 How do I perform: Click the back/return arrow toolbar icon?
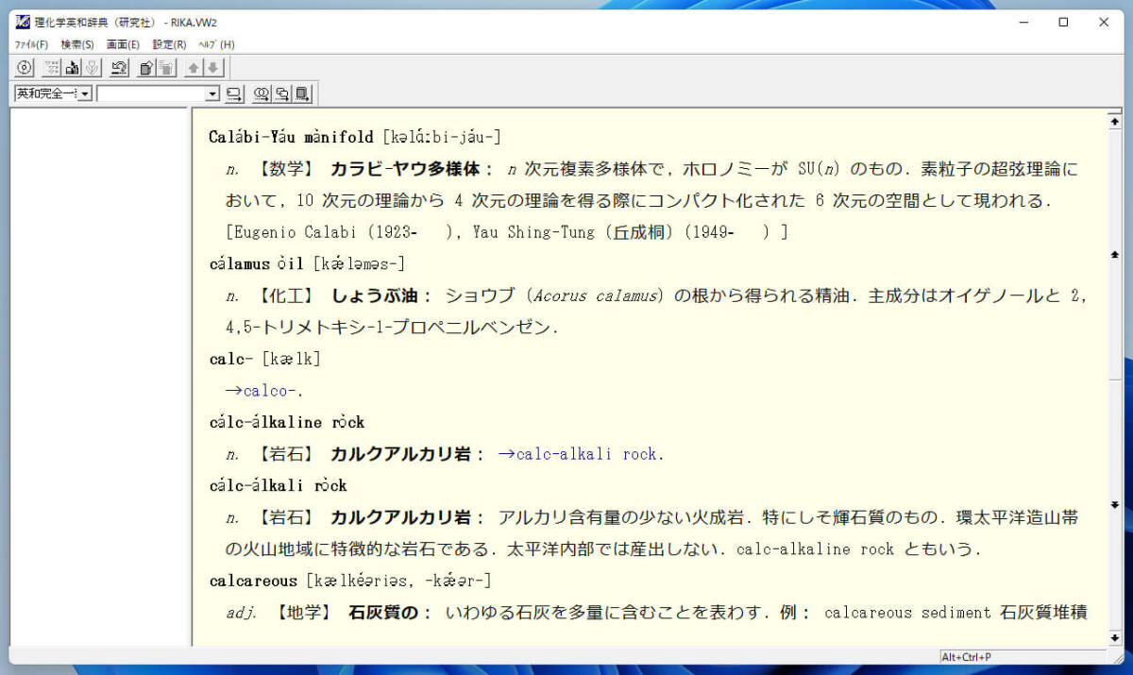(119, 67)
